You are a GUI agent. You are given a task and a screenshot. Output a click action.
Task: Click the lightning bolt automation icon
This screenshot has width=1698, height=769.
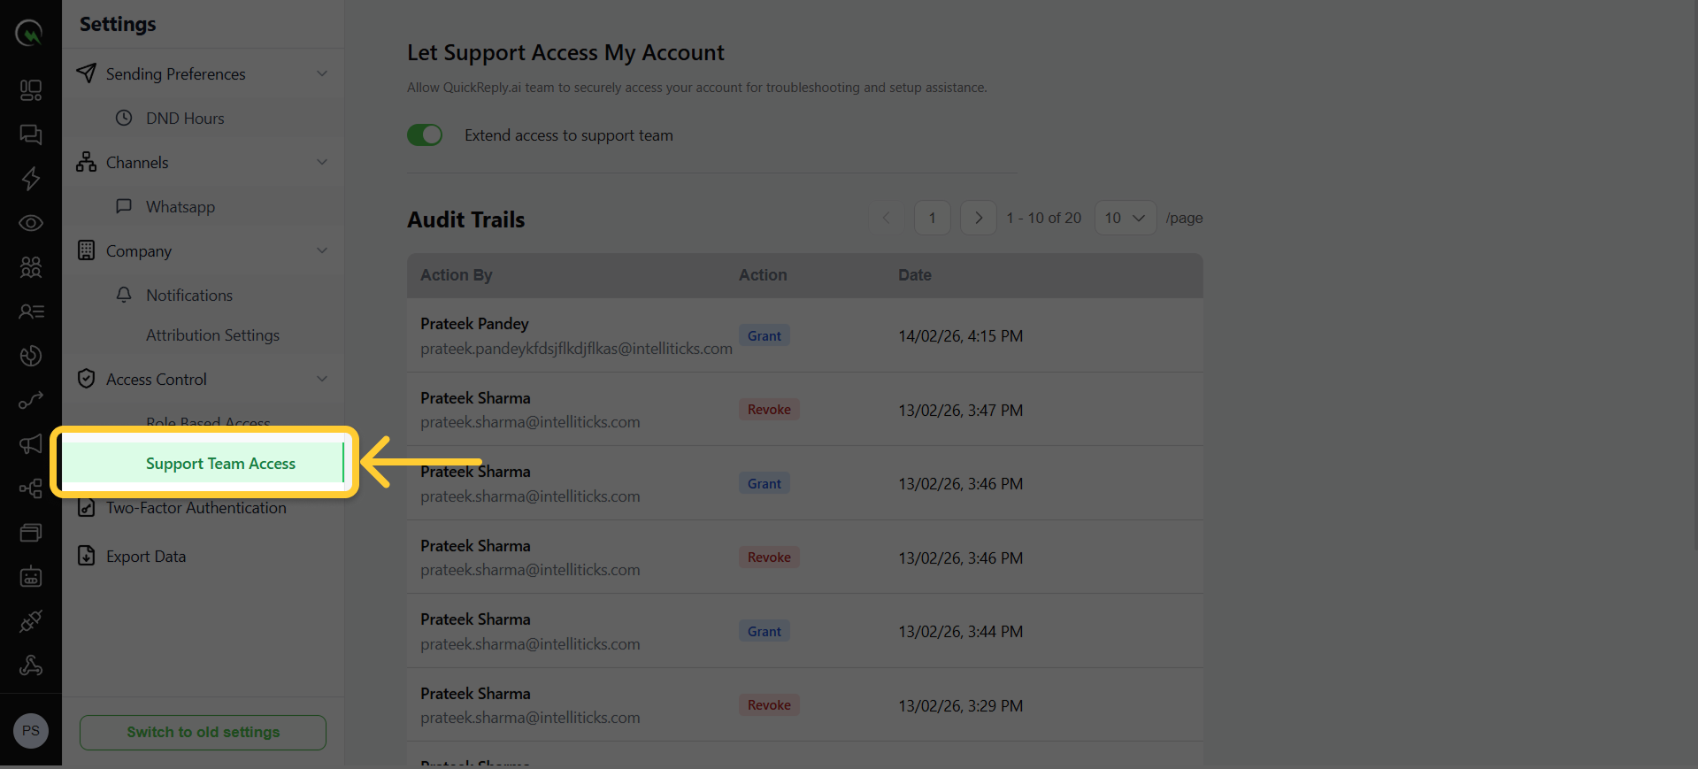(31, 179)
